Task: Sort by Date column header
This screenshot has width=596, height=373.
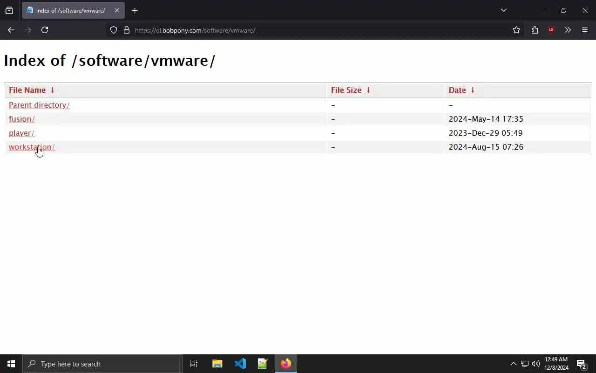Action: point(457,90)
